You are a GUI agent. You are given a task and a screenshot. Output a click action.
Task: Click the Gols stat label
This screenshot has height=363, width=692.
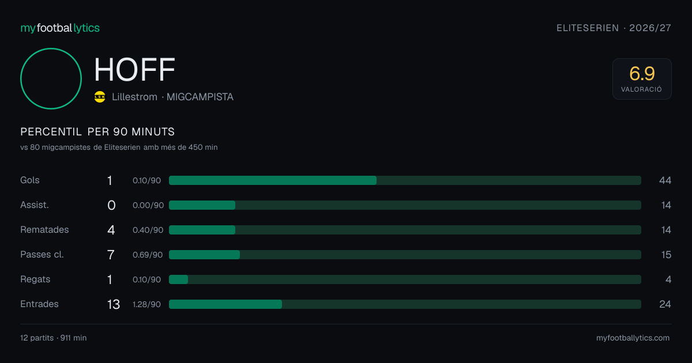pos(30,180)
